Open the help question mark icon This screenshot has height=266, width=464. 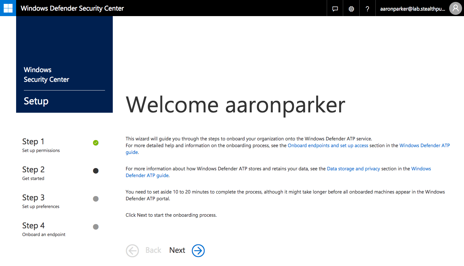pos(367,9)
